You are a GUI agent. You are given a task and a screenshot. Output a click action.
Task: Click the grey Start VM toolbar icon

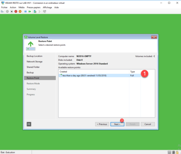pos(7,12)
